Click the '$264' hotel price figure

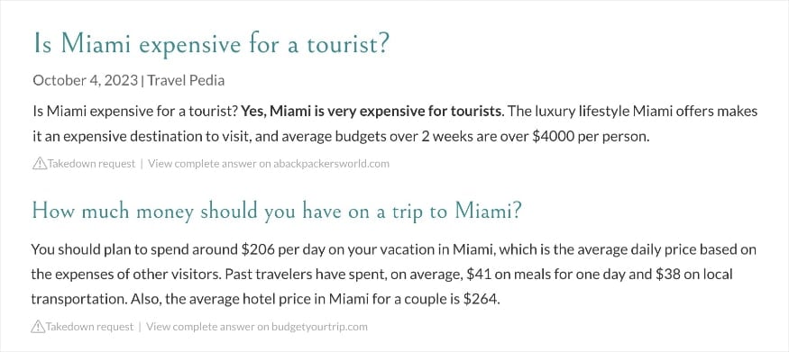click(481, 300)
